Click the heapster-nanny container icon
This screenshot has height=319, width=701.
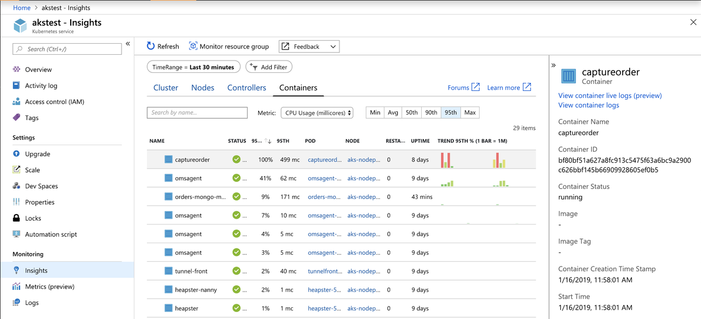coord(168,290)
